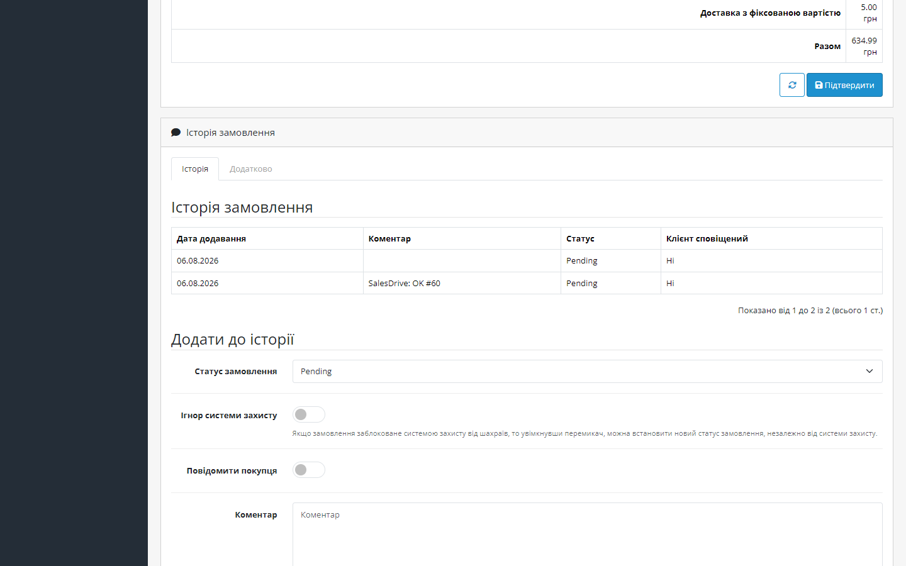
Task: Click the comment icon beside Історія замовлення
Action: tap(176, 133)
